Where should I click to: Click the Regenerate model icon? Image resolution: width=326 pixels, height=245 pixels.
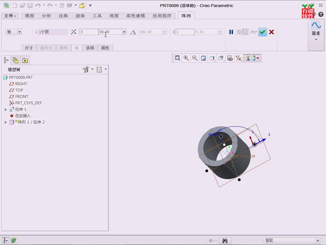click(62, 5)
